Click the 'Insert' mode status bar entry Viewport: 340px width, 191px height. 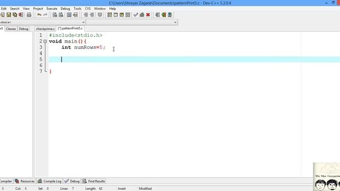(122, 189)
